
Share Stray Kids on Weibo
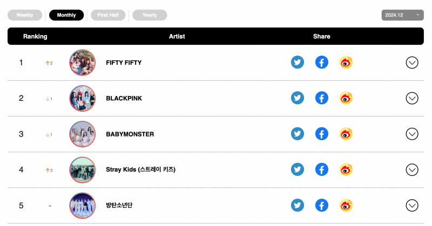346,169
